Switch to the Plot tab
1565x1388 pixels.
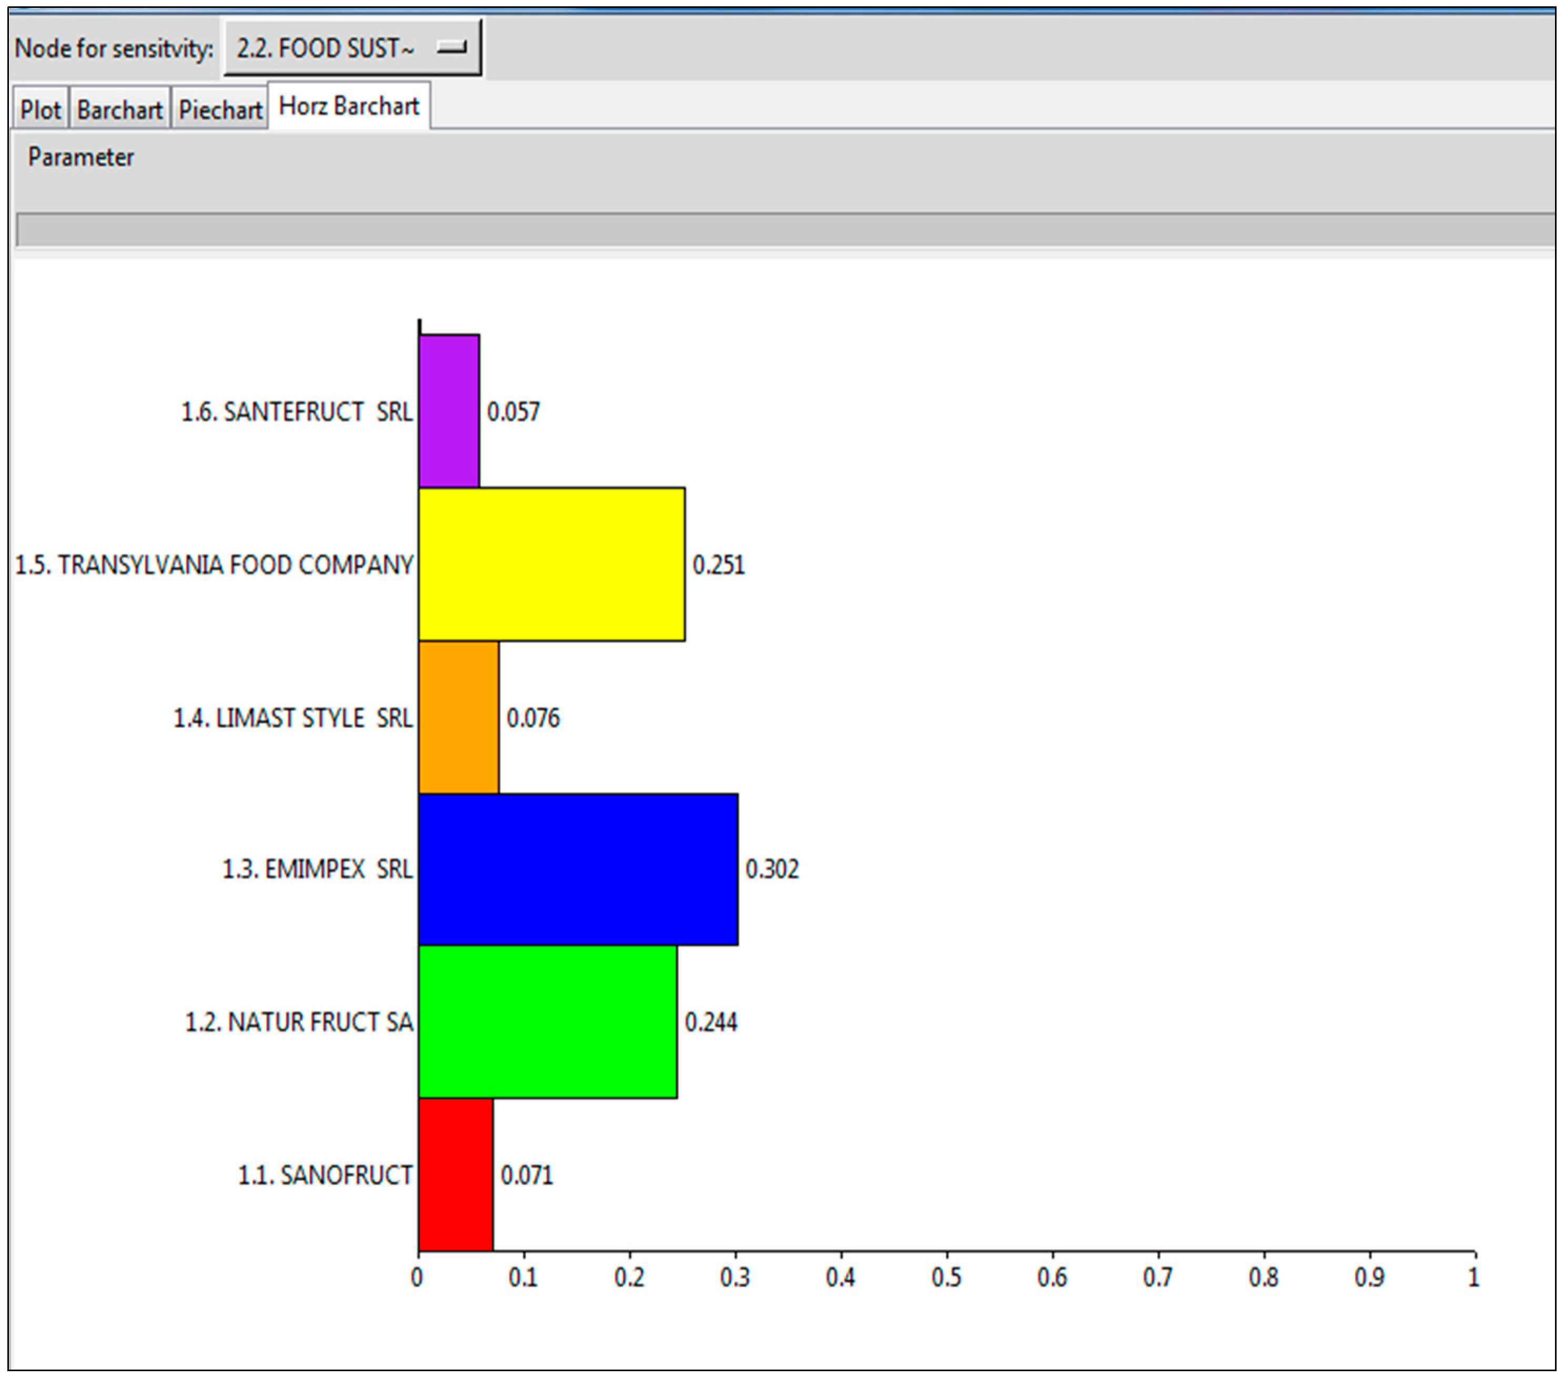40,109
